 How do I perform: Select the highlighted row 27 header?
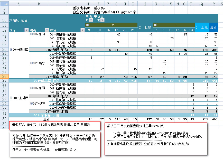(4, 77)
